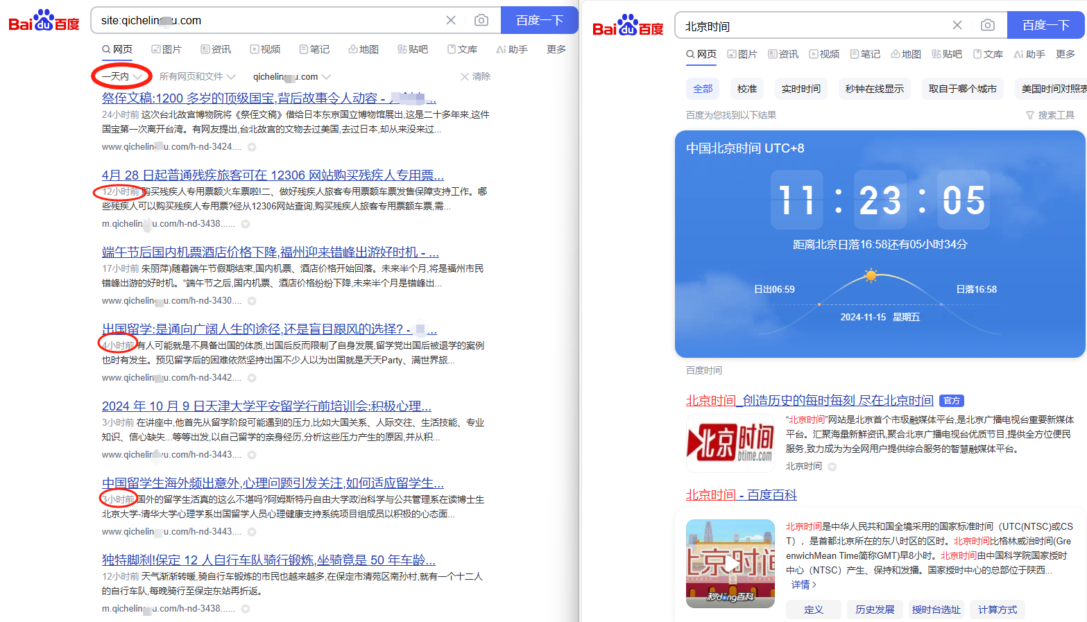Click info icon after www.qichelin…h-nd-3424 URL
The height and width of the screenshot is (622, 1087).
click(x=252, y=147)
